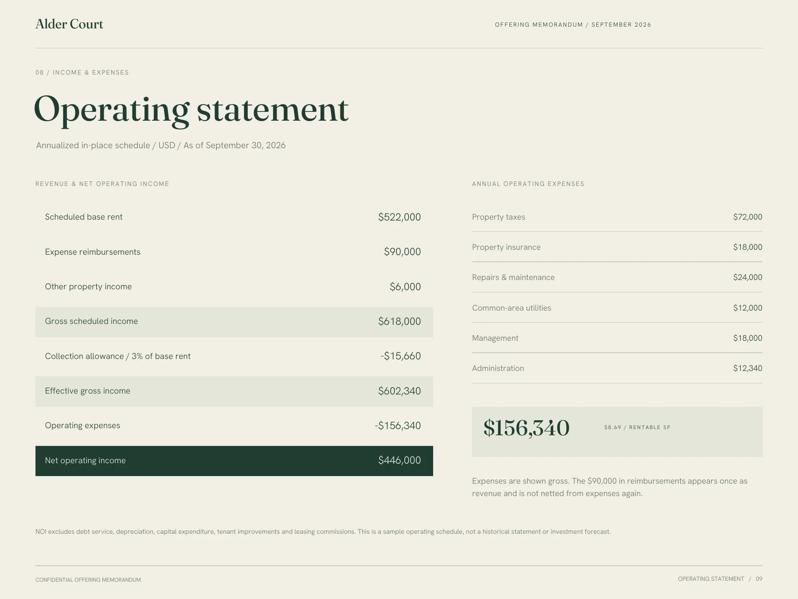The width and height of the screenshot is (798, 599).
Task: Click the '08 / Income & Expenses' section label
Action: [82, 72]
